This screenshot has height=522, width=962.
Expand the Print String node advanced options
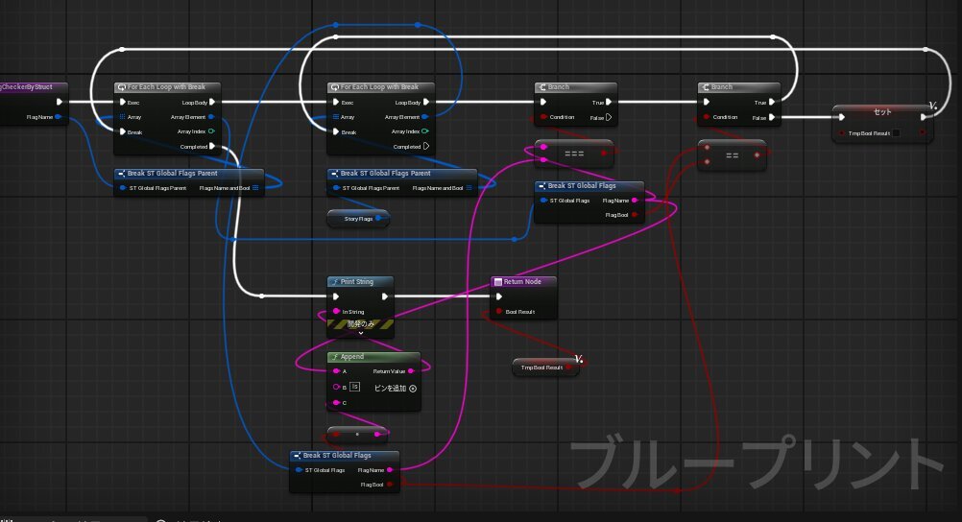360,333
